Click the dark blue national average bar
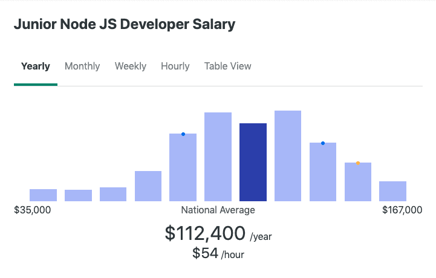This screenshot has height=278, width=436. pyautogui.click(x=253, y=162)
